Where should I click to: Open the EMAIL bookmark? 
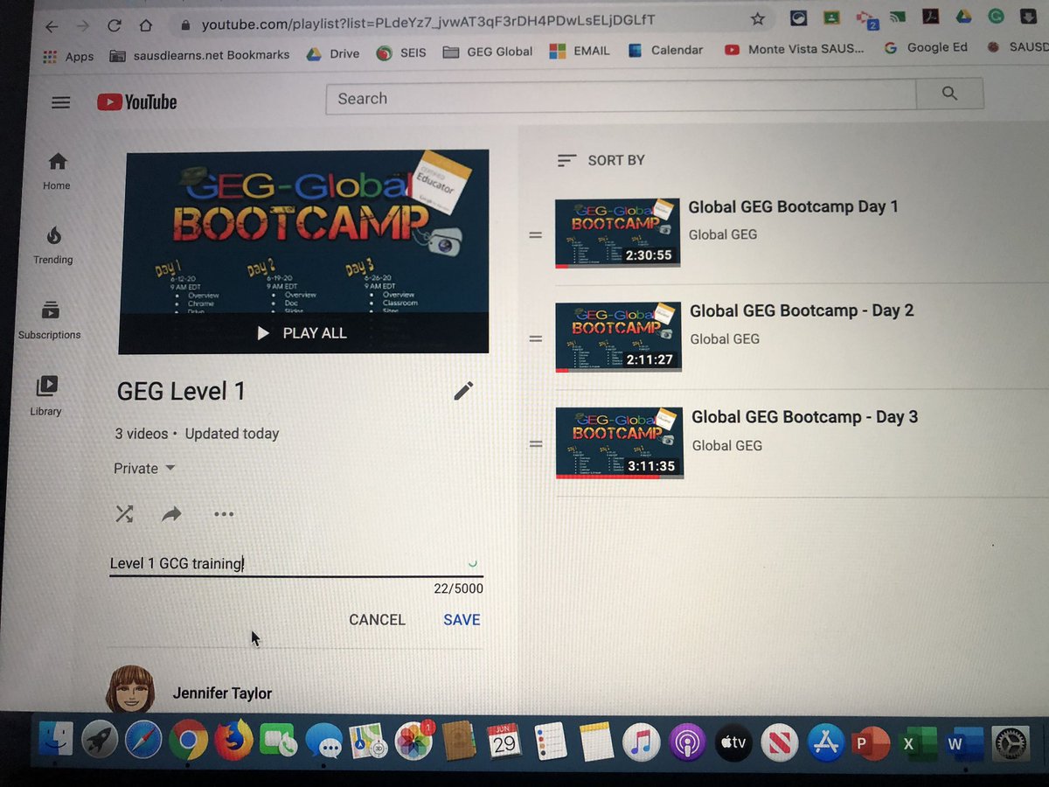pyautogui.click(x=580, y=51)
